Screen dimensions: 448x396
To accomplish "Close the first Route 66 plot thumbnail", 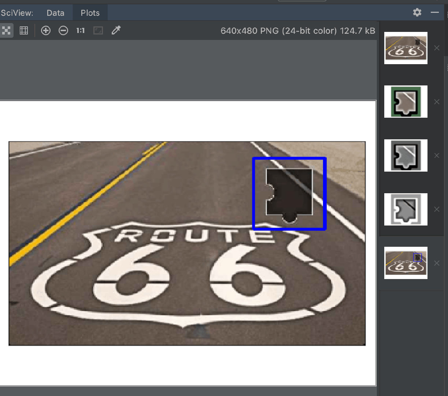I will tap(437, 48).
